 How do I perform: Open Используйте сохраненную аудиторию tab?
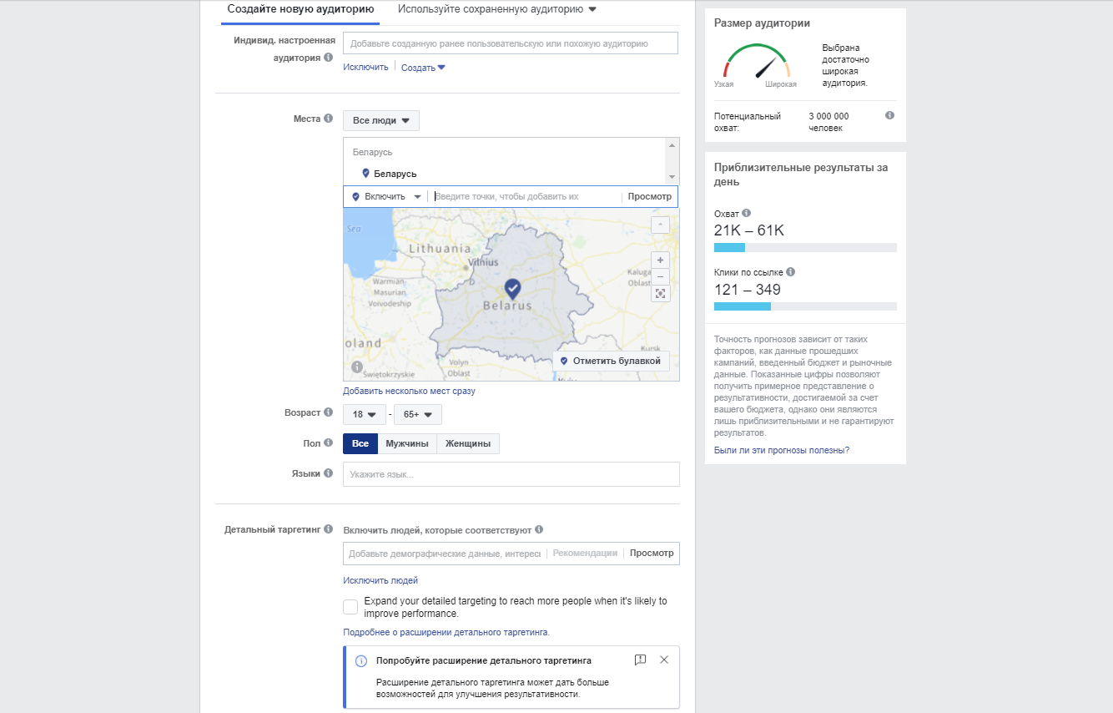coord(497,9)
